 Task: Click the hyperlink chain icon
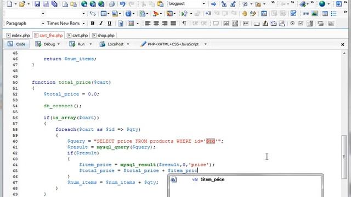coord(306,14)
